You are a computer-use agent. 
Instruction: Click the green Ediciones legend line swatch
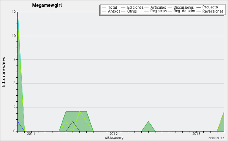click(123, 7)
